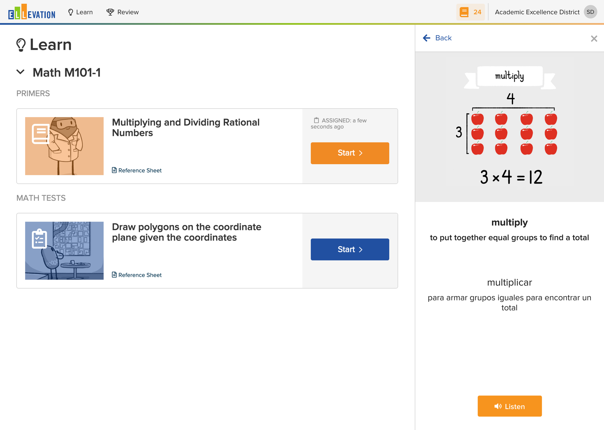Open the Learn nav item
The width and height of the screenshot is (604, 430).
pyautogui.click(x=80, y=12)
